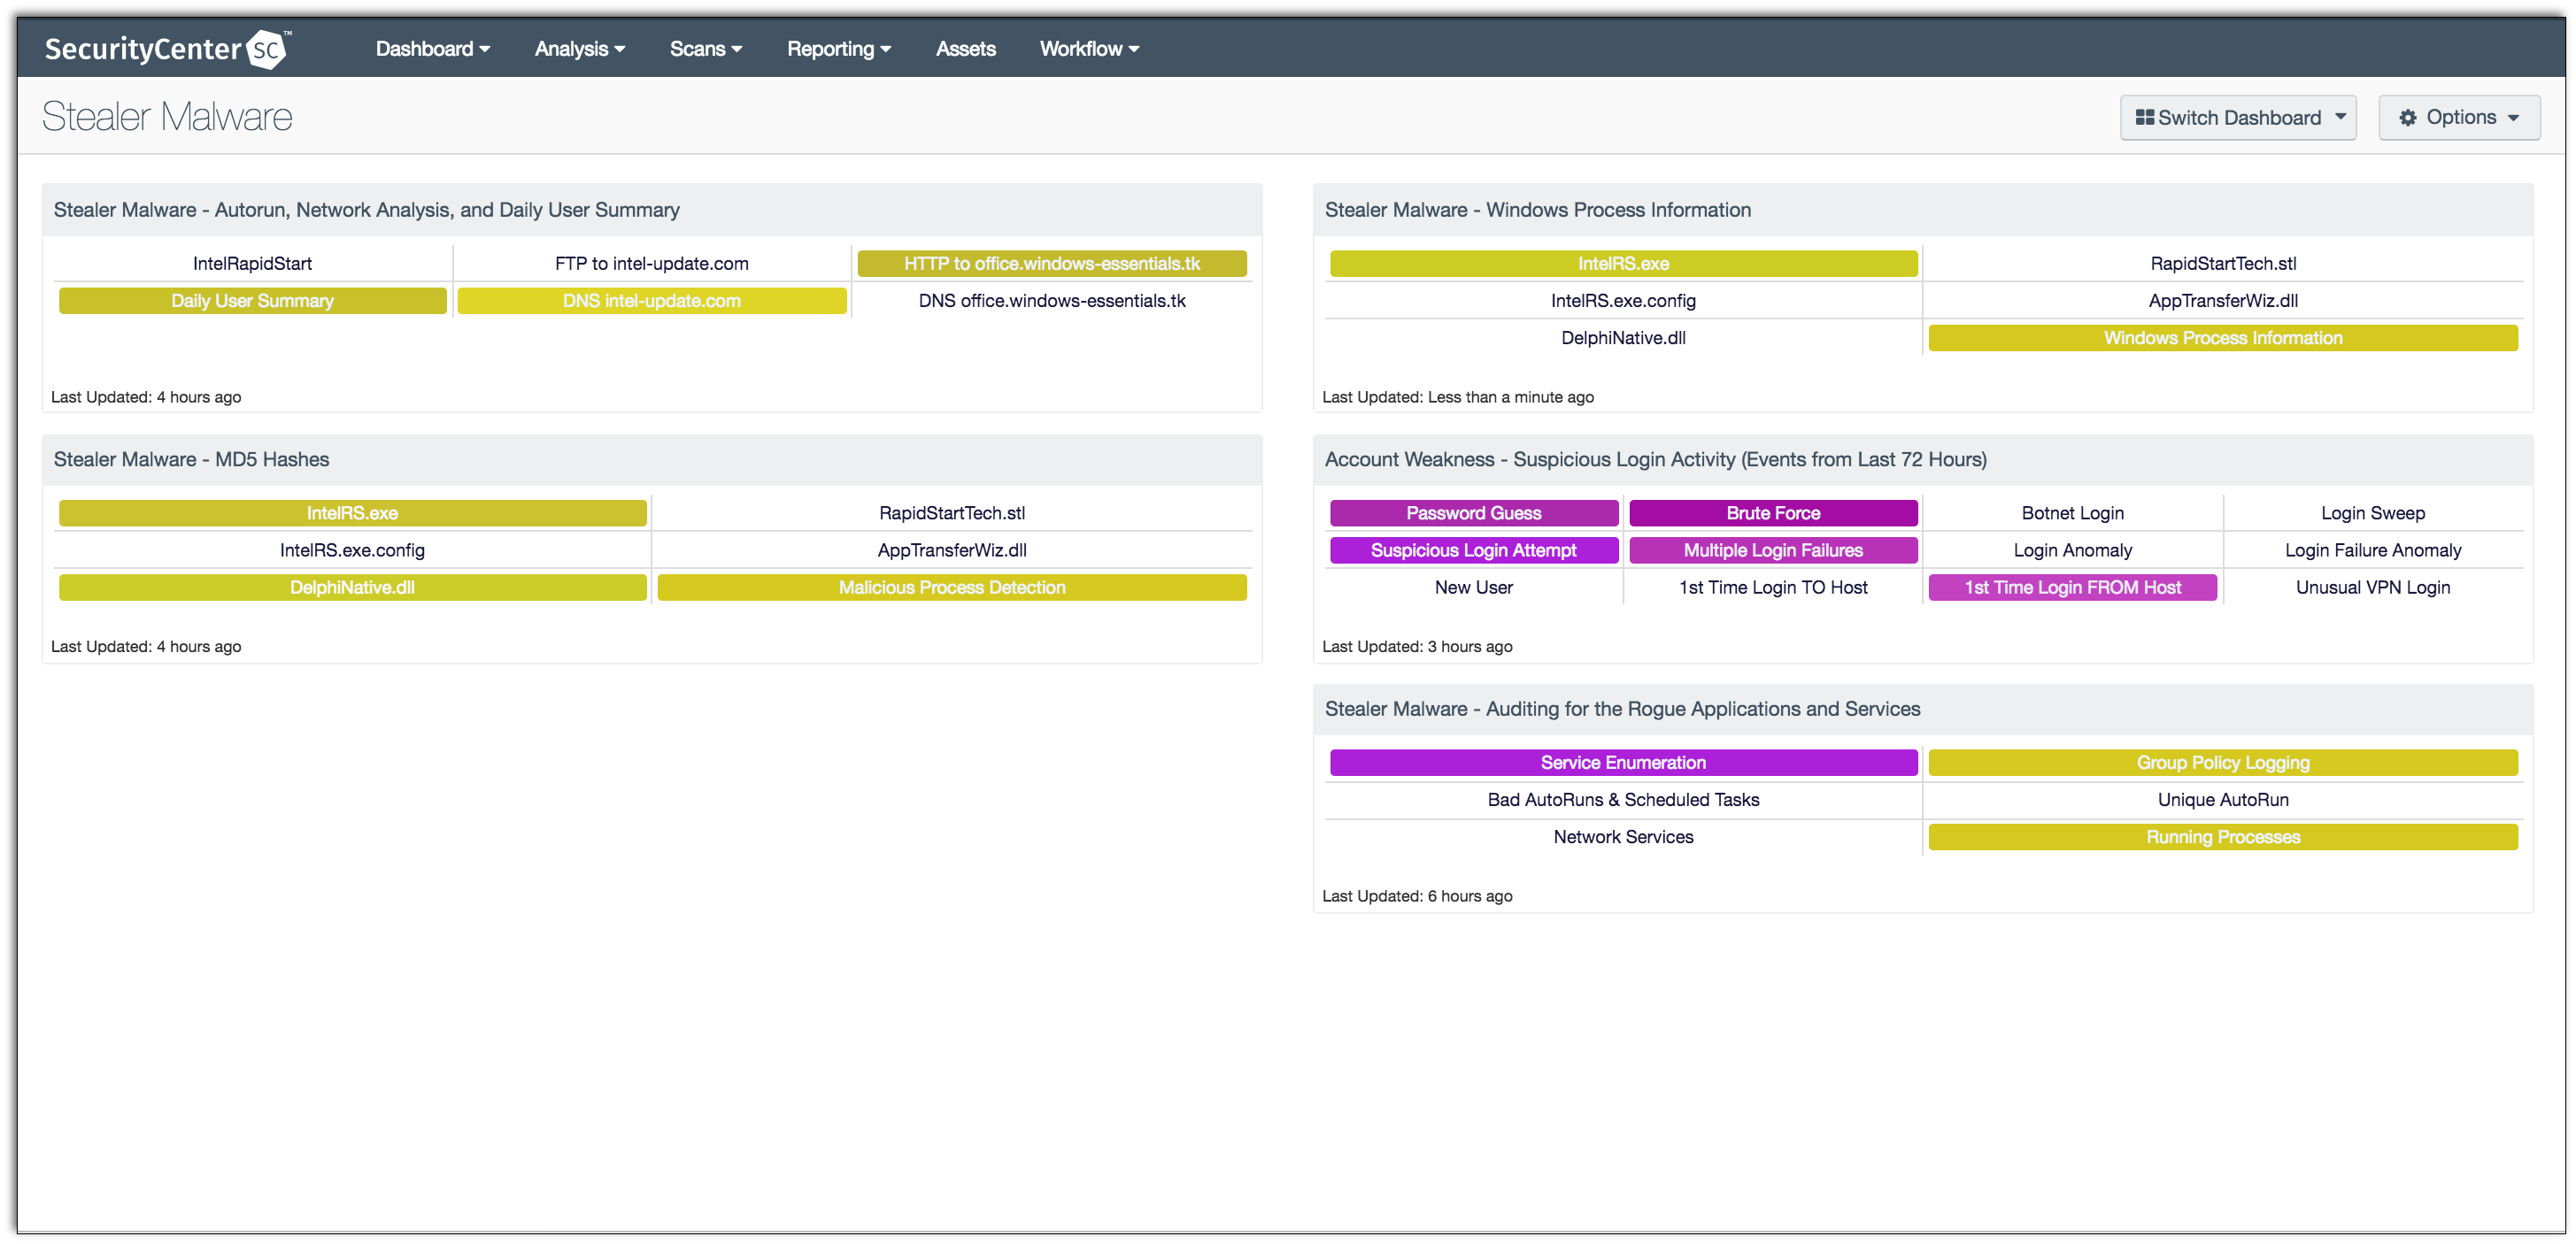Image resolution: width=2576 pixels, height=1244 pixels.
Task: Open the Reporting menu
Action: coord(838,49)
